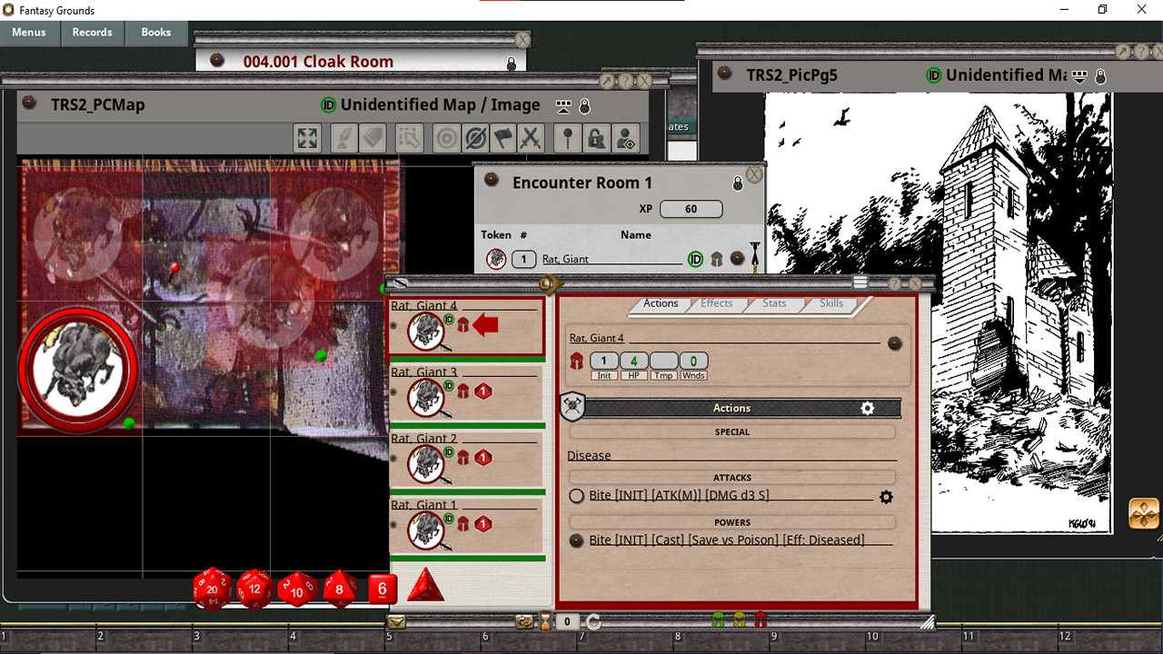Click the gear icon in Actions header

867,409
